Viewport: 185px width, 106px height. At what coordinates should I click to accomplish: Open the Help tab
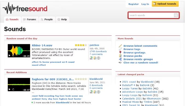62,19
